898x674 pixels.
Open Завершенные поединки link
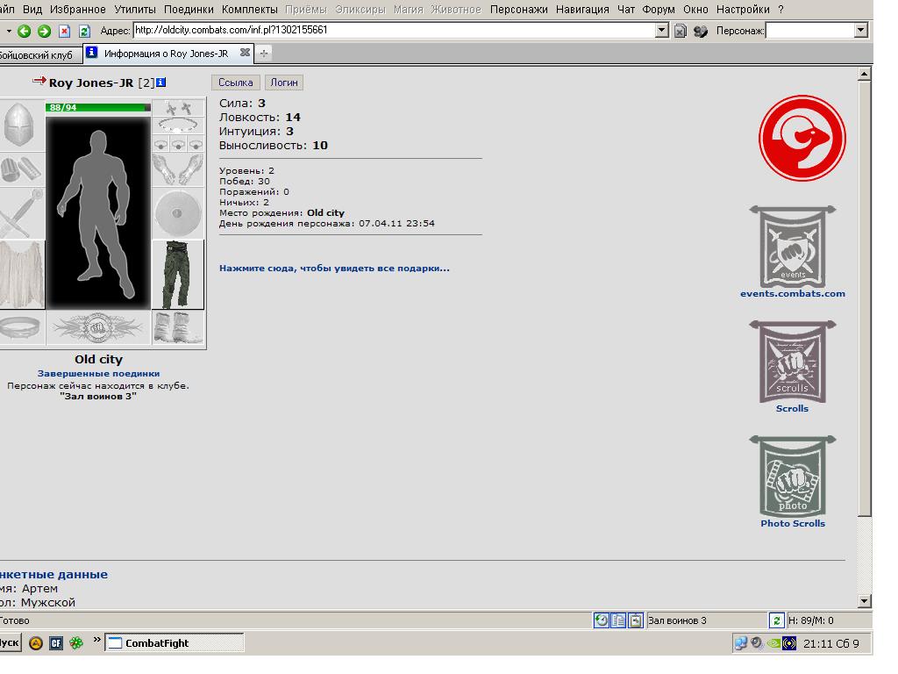coord(98,374)
